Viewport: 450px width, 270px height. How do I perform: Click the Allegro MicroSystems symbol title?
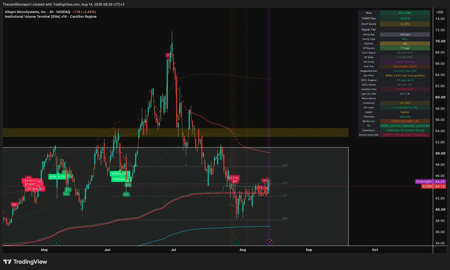(x=37, y=12)
